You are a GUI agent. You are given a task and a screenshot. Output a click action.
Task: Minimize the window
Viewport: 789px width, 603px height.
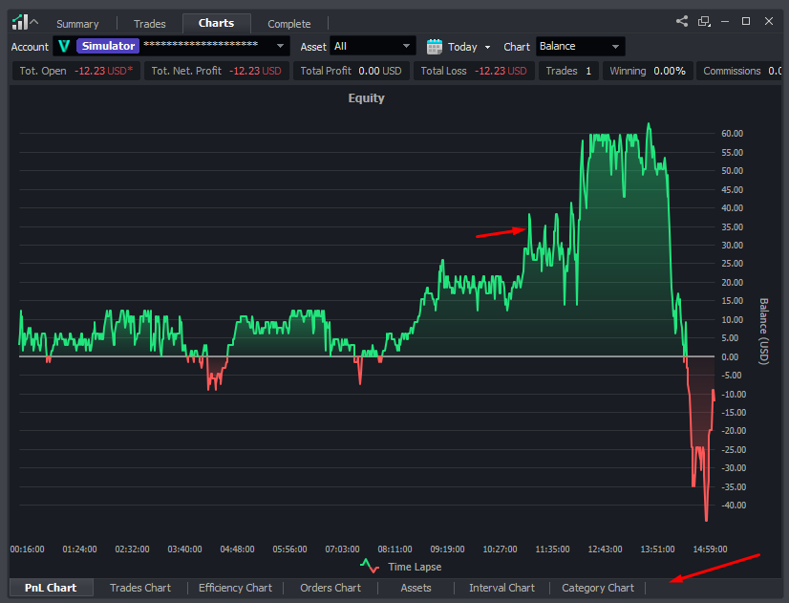click(x=725, y=21)
